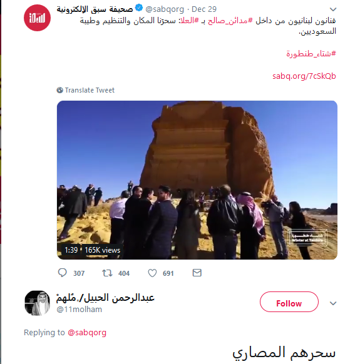Click the Translate Tweet link
Image resolution: width=355 pixels, height=364 pixels.
coord(90,90)
